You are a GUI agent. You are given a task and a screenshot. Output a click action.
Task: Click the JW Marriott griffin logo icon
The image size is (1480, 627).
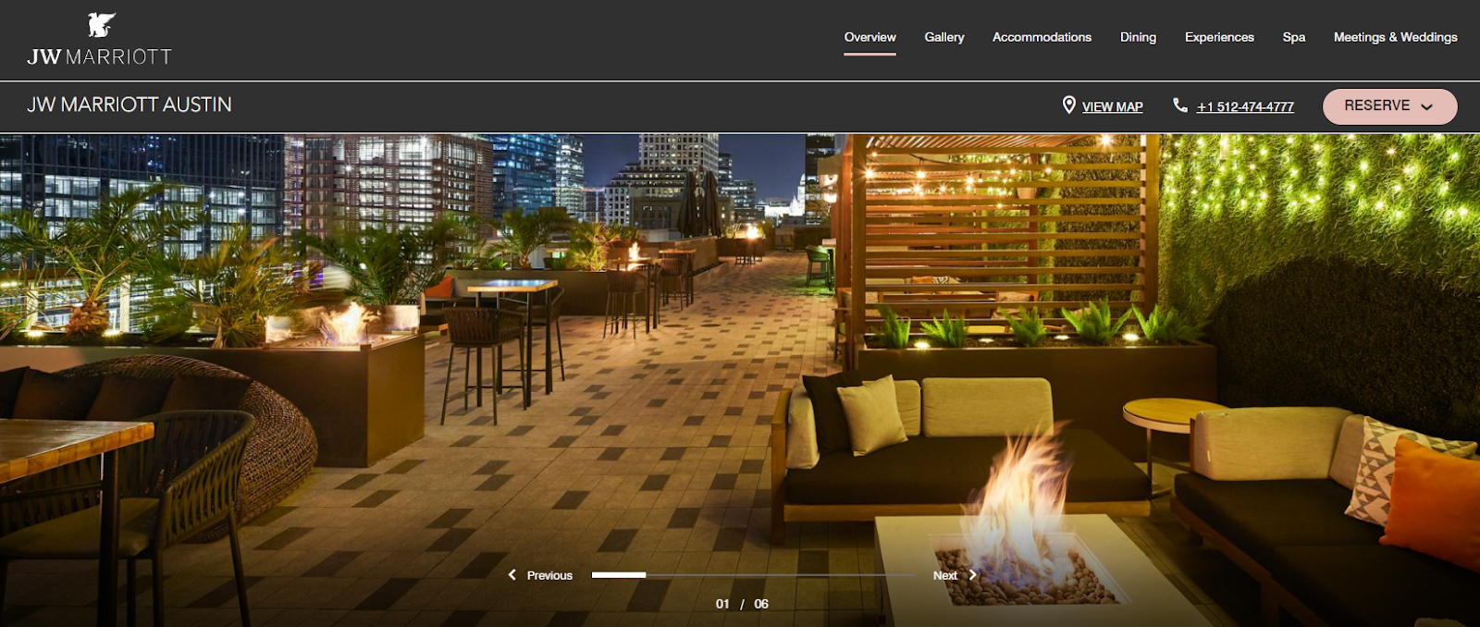(x=101, y=25)
